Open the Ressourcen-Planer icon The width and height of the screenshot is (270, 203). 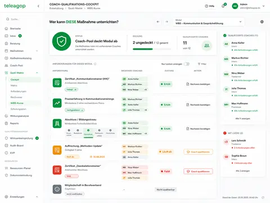tap(6, 168)
